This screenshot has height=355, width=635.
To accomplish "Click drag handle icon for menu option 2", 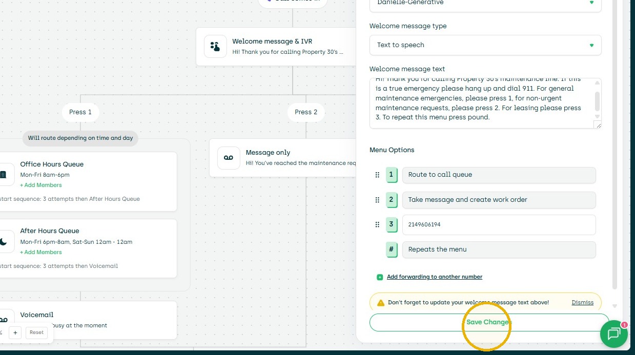I will click(377, 200).
